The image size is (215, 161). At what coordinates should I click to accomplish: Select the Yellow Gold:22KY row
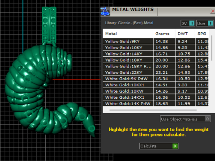156,72
